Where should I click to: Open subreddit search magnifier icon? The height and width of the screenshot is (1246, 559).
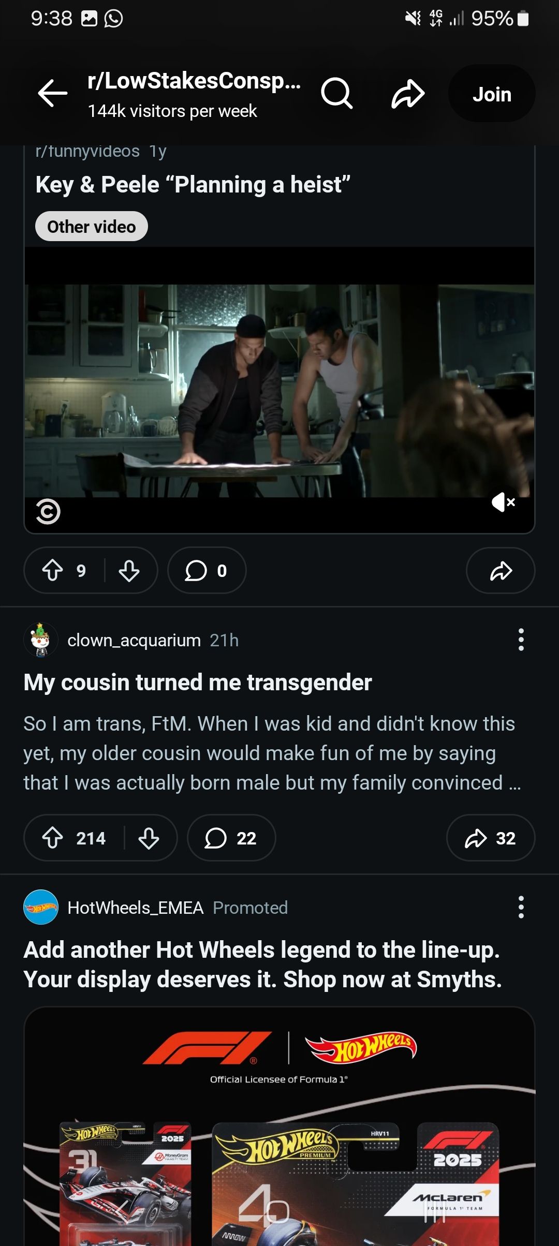click(x=336, y=94)
